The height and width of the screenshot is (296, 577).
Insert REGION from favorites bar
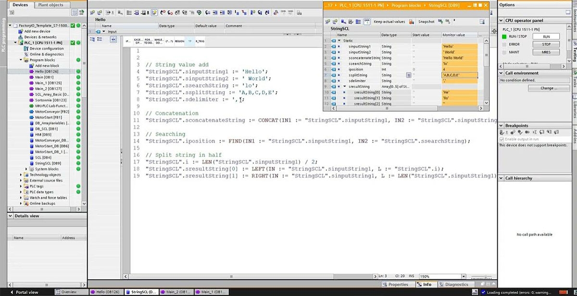tap(179, 41)
